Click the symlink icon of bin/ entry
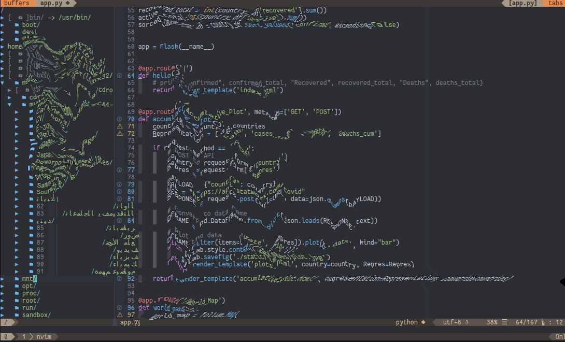Viewport: 565px width, 342px height. [x=21, y=18]
